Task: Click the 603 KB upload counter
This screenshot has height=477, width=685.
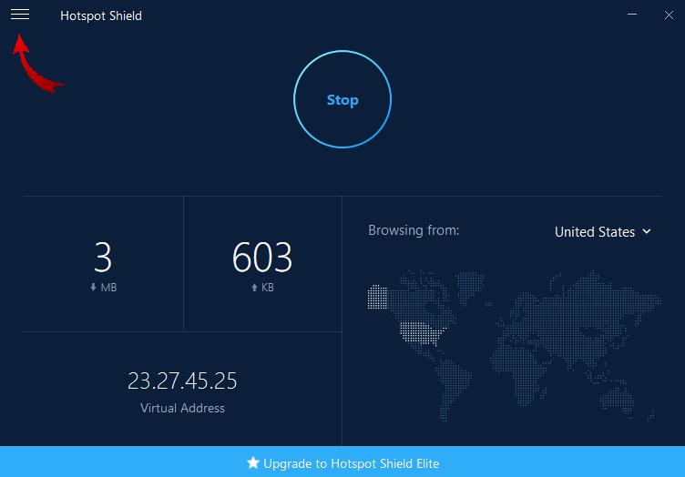Action: point(262,265)
